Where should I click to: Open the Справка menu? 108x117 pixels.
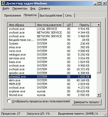[44, 8]
